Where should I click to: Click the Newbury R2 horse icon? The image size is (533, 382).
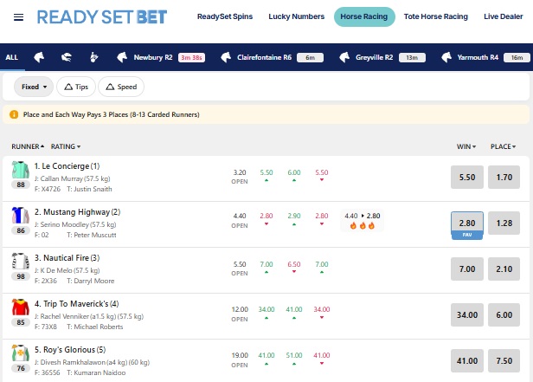click(x=122, y=57)
